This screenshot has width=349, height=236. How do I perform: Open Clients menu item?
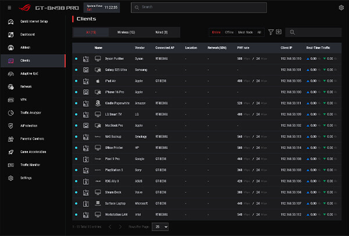(x=33, y=61)
